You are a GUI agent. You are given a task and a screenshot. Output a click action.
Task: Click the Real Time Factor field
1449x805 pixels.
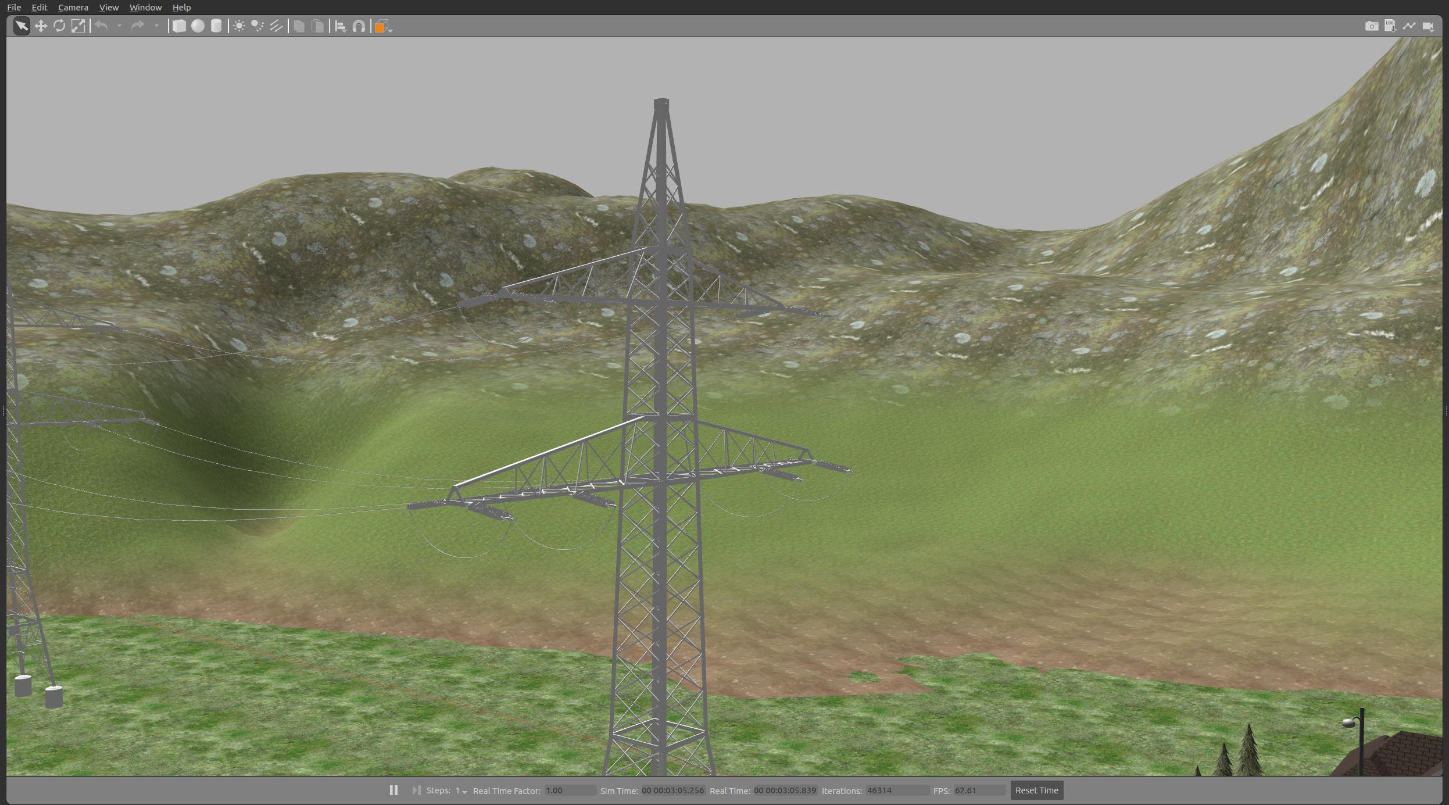(x=570, y=790)
